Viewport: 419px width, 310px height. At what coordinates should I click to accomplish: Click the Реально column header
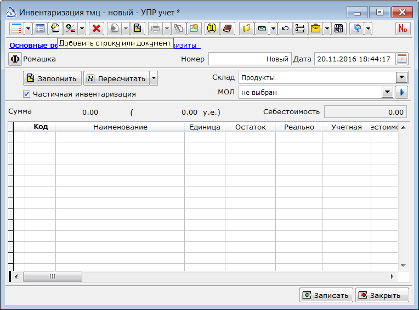(299, 127)
